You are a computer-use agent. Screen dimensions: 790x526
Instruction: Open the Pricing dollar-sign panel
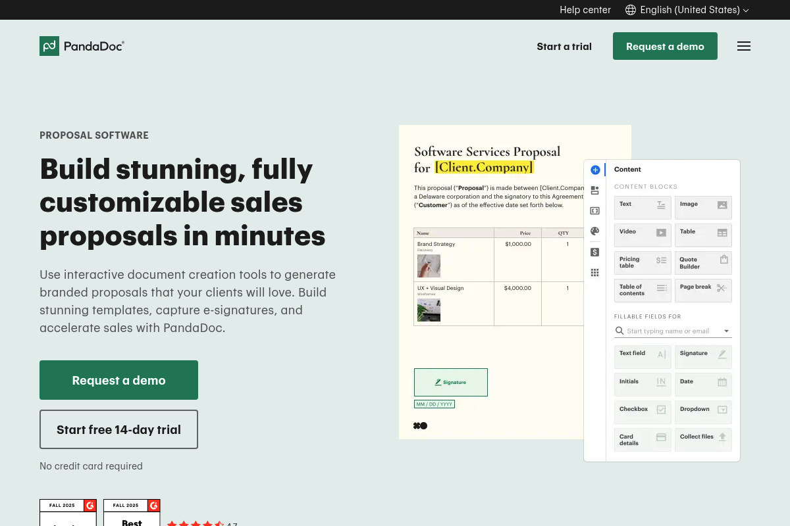point(595,252)
